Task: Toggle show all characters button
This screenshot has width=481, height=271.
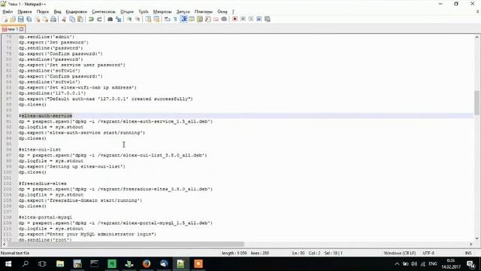Action: click(175, 19)
